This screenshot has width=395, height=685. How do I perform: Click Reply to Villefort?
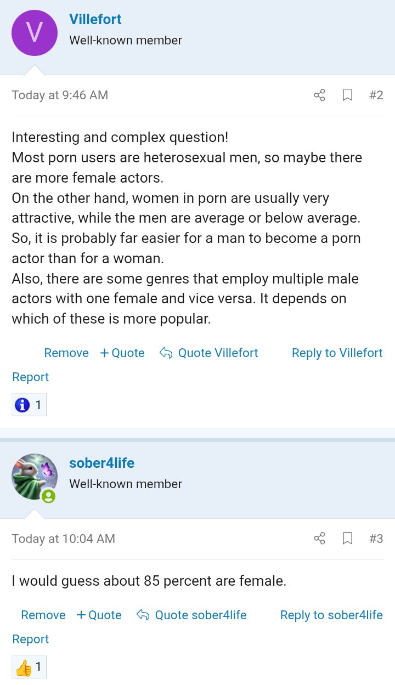(337, 353)
